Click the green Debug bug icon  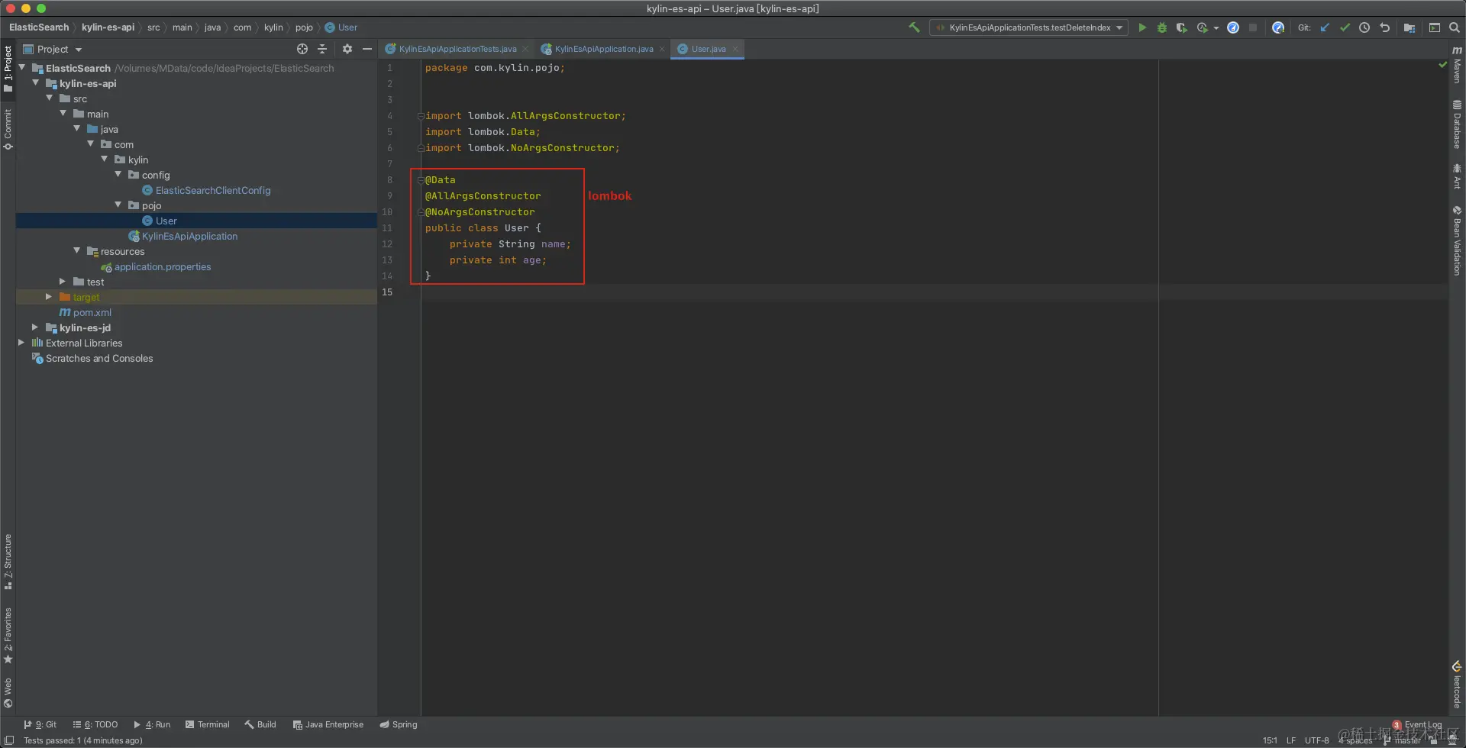point(1161,27)
